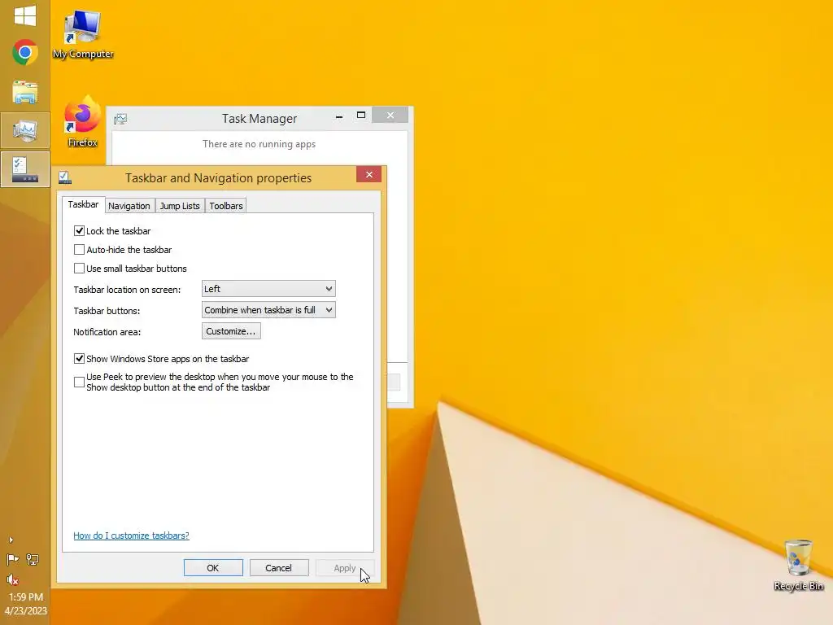833x625 pixels.
Task: Click the Task Manager title bar icon
Action: (120, 119)
